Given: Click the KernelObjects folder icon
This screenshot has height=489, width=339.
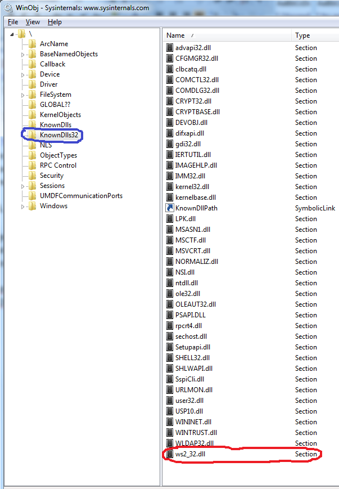Looking at the screenshot, I should coord(33,114).
